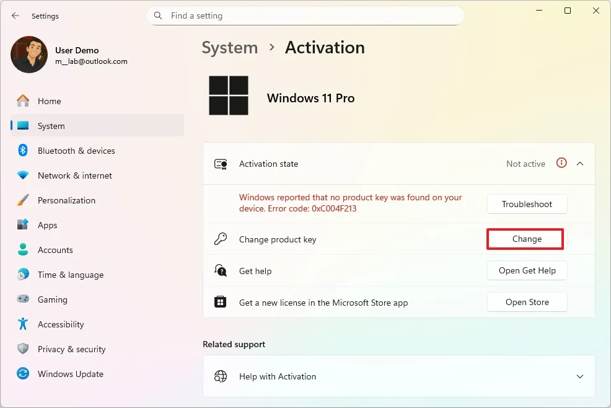Click the red activation error info icon
Viewport: 611px width, 408px height.
click(x=561, y=163)
